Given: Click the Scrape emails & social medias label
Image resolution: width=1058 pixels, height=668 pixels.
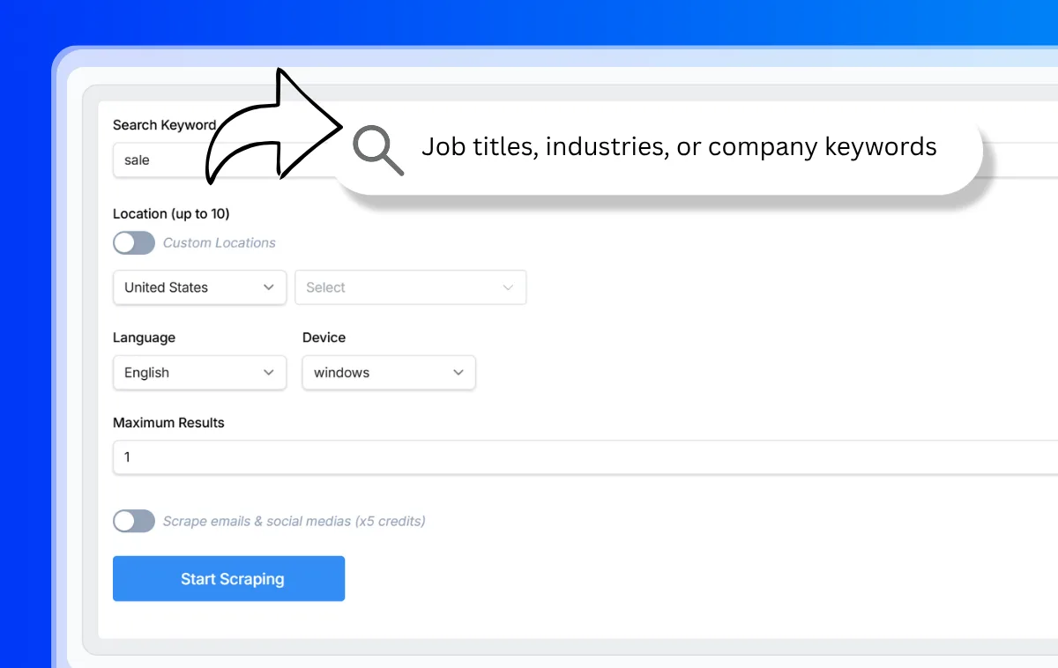Looking at the screenshot, I should point(294,521).
